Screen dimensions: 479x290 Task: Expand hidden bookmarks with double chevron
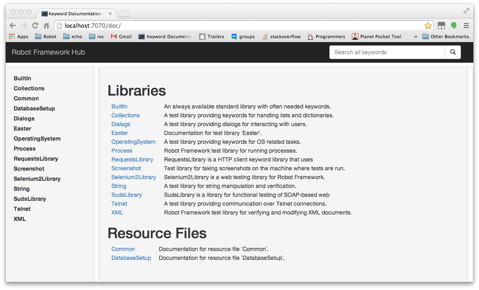coord(415,37)
